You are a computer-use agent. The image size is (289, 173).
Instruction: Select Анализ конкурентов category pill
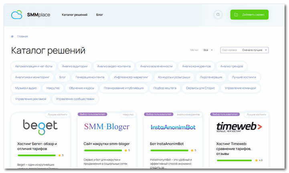196,66
